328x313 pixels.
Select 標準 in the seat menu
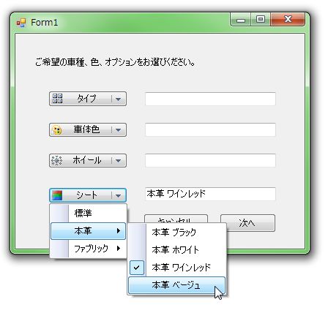coord(88,214)
